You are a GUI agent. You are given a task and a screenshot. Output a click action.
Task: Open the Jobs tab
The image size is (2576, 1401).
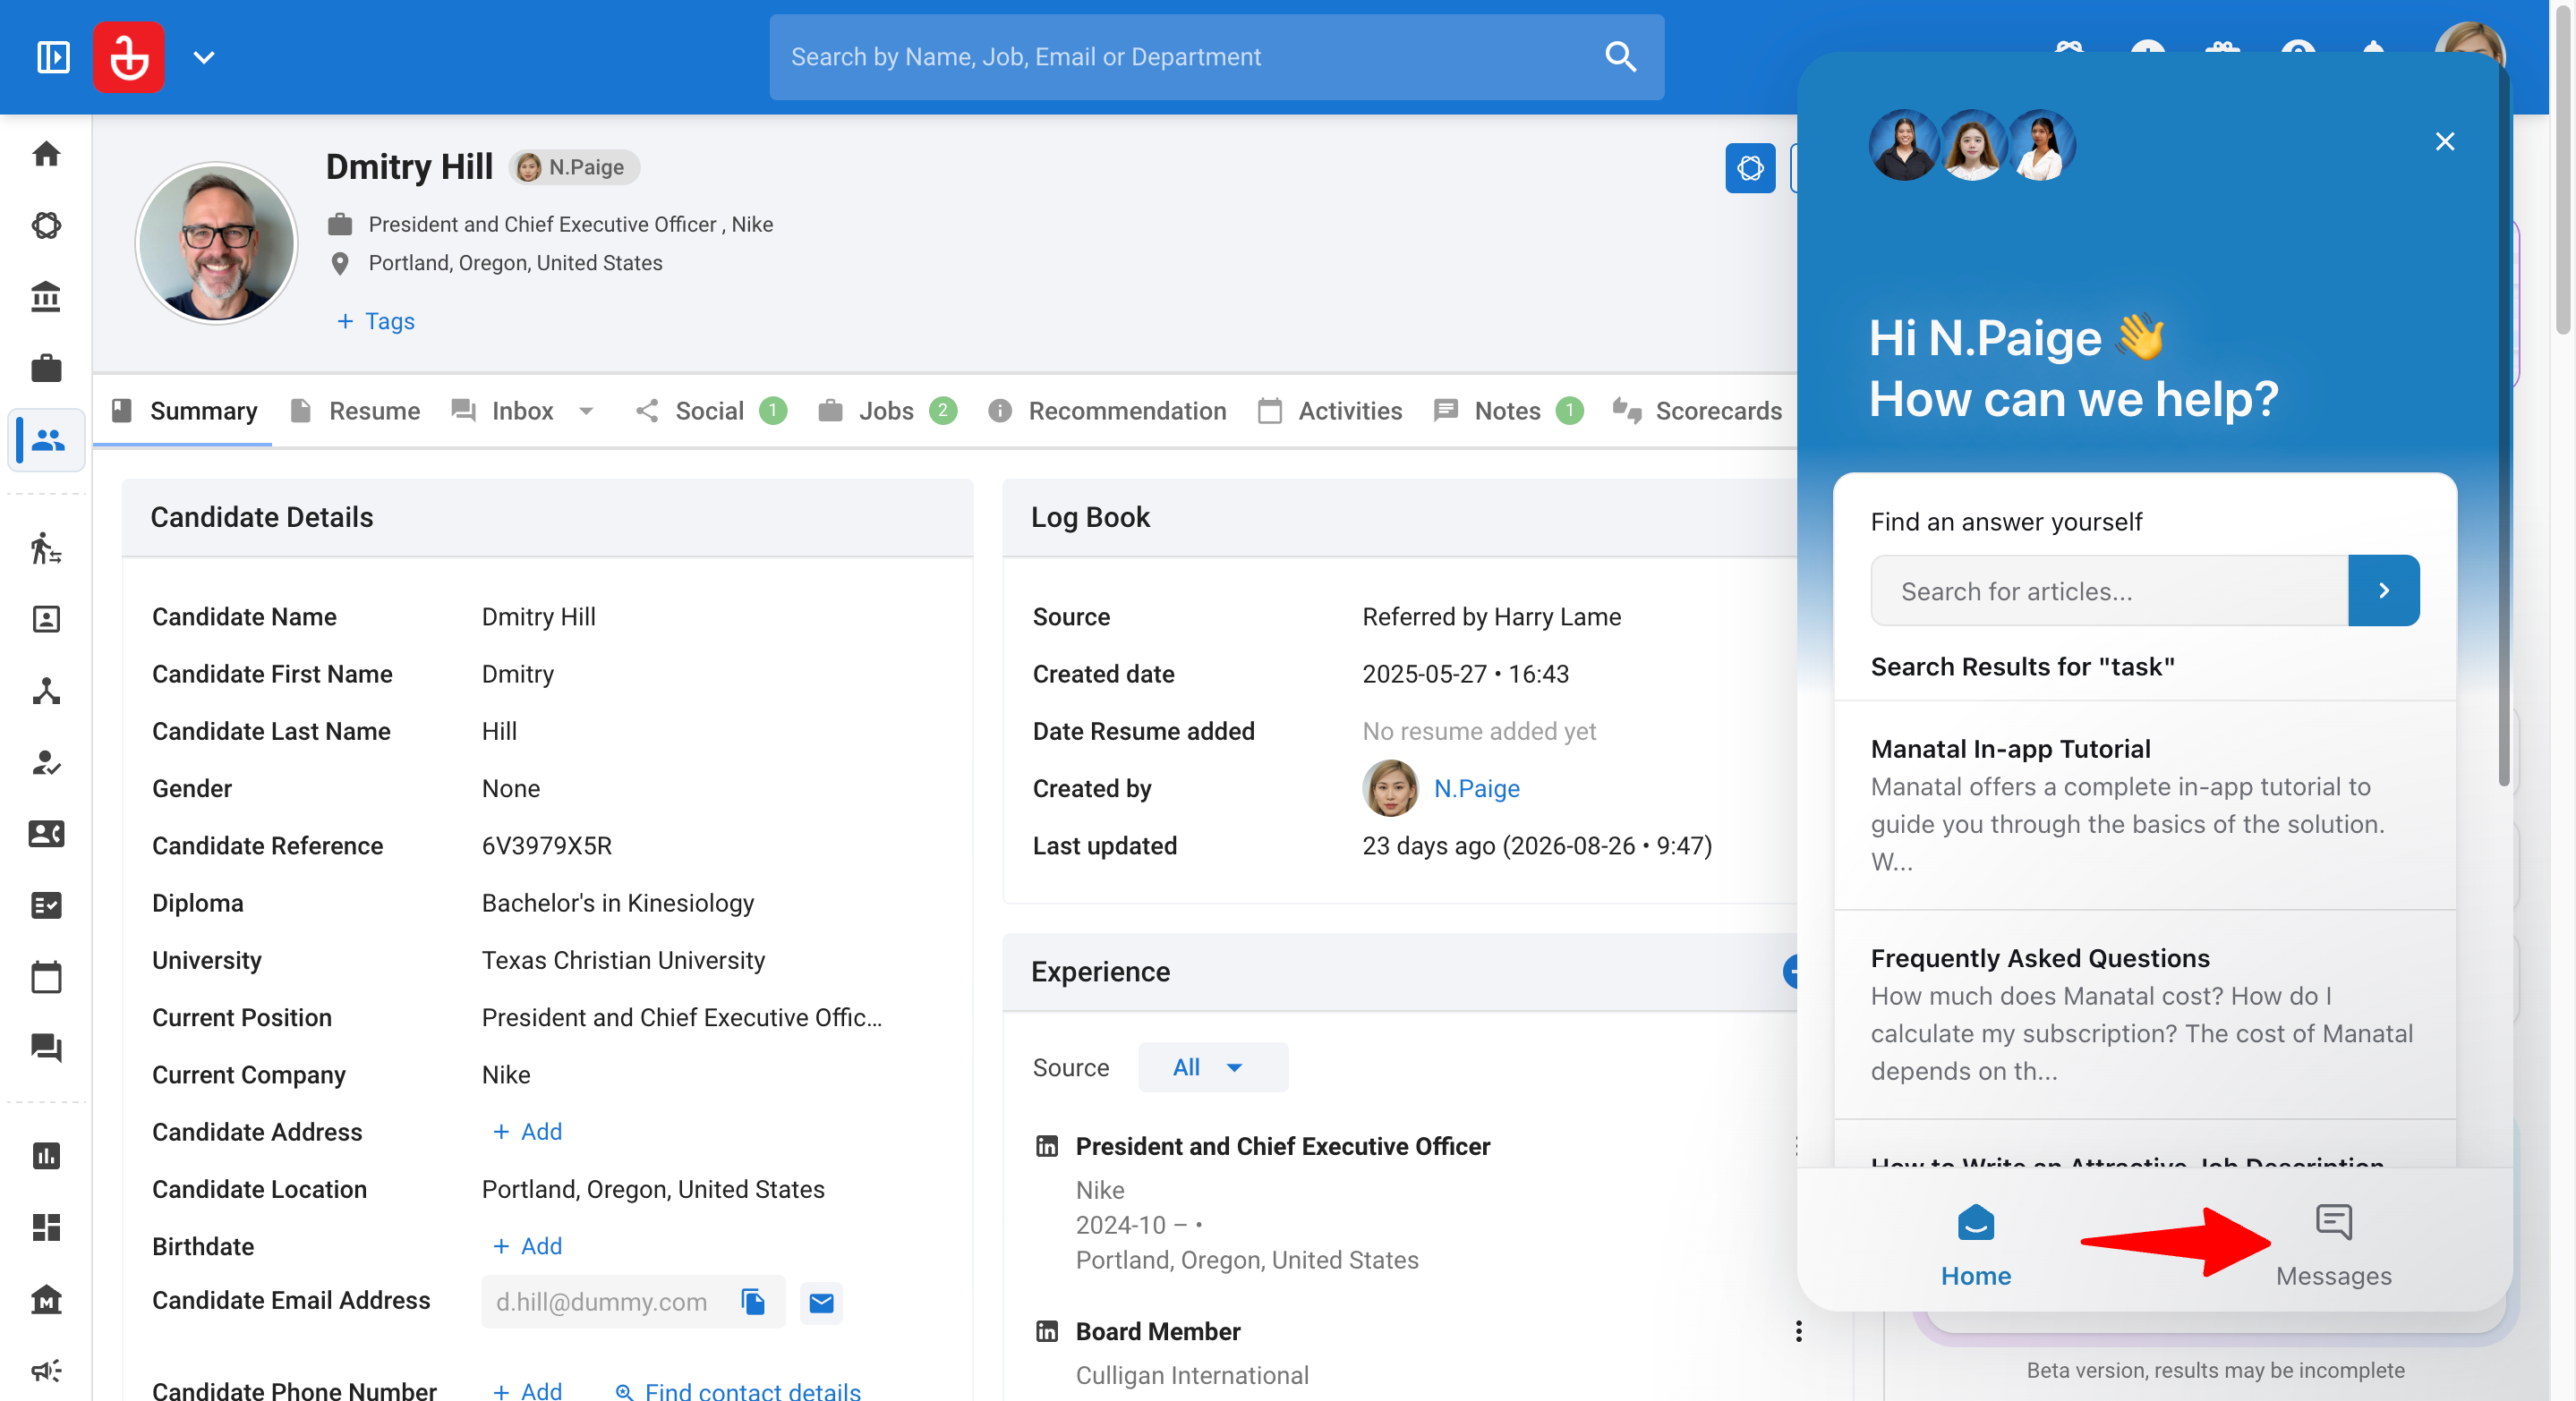click(887, 411)
